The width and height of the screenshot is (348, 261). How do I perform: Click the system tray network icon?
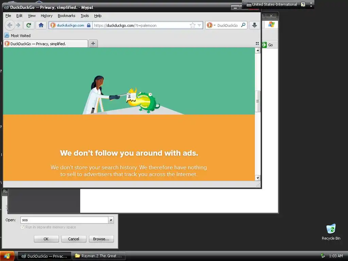(x=323, y=256)
